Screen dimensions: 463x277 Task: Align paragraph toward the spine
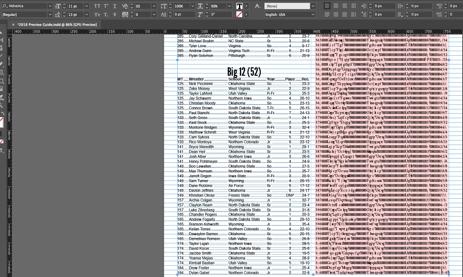point(353,6)
